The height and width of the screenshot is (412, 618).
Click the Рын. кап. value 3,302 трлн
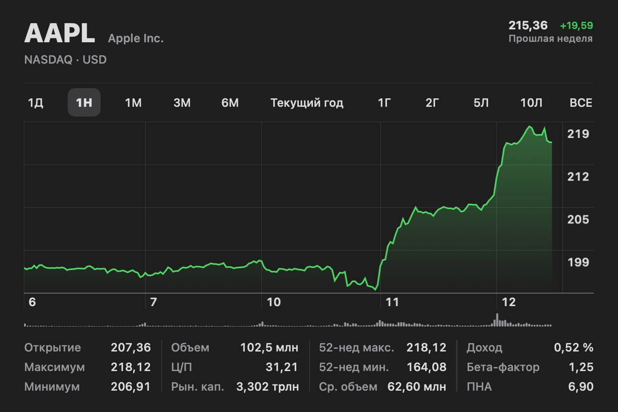(x=268, y=387)
